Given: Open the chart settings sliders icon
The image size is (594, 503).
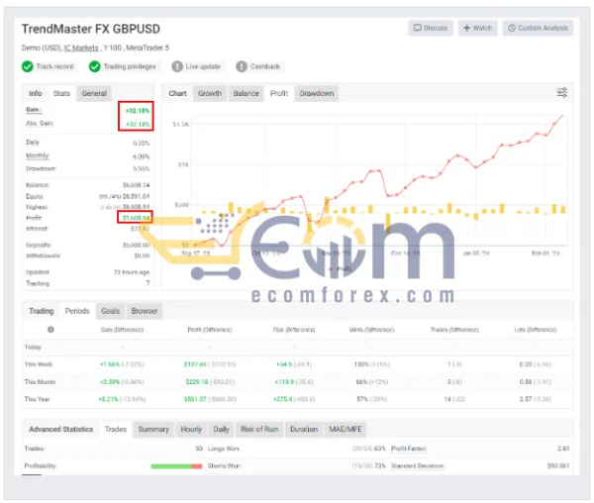Looking at the screenshot, I should pos(561,92).
